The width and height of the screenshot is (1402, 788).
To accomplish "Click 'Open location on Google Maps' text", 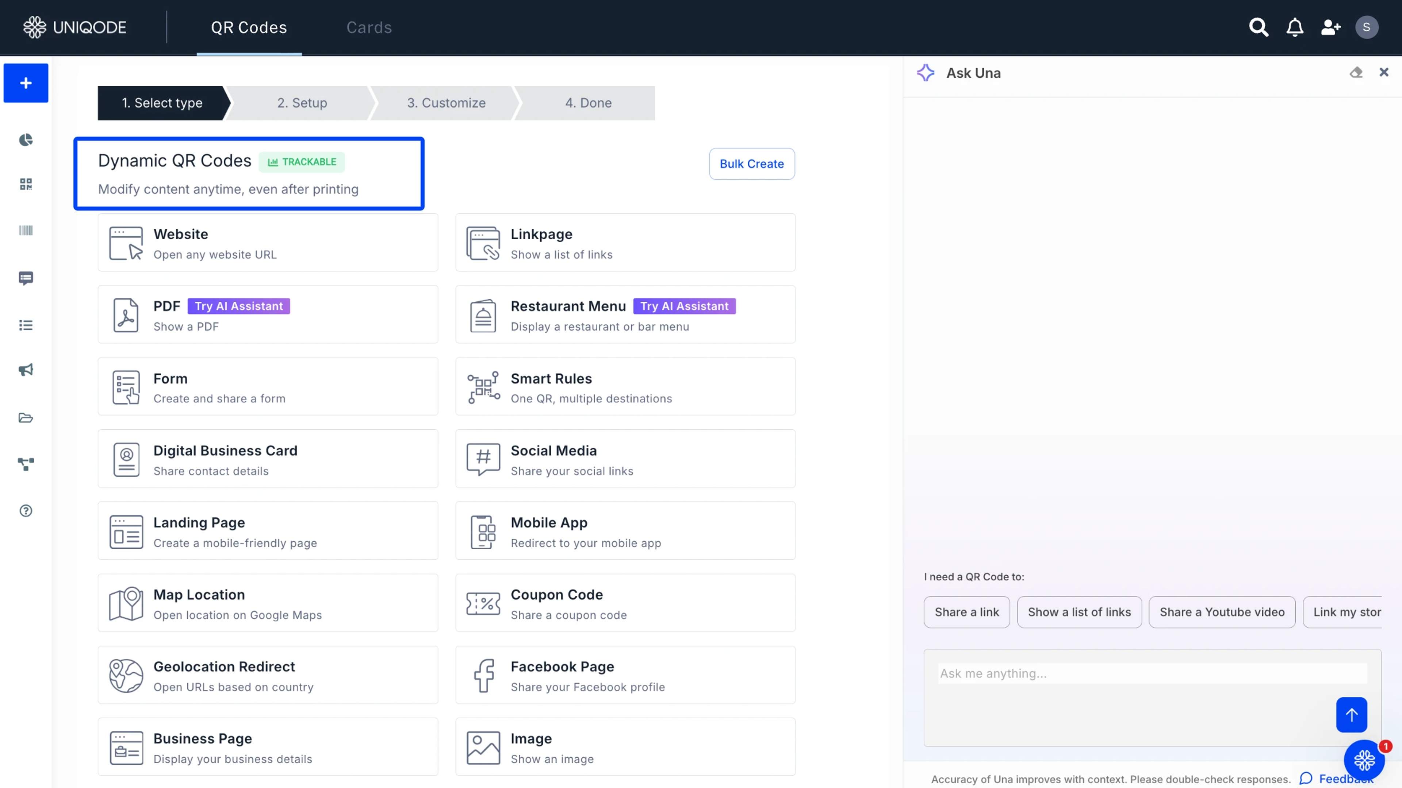I will point(237,615).
